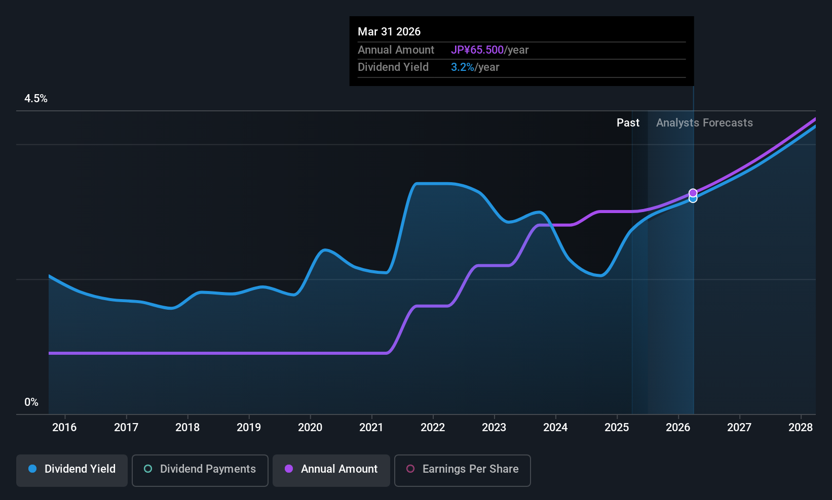This screenshot has width=832, height=500.
Task: Click the 2022 x-axis label
Action: (x=433, y=428)
